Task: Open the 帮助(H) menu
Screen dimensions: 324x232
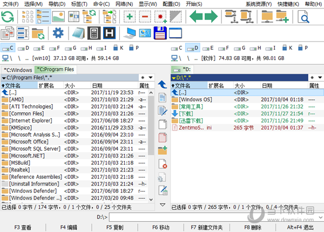Action: 313,4
